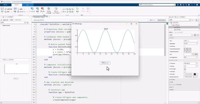The width and height of the screenshot is (200, 104).
Task: Click the top search box in the title bar
Action: click(x=157, y=5)
